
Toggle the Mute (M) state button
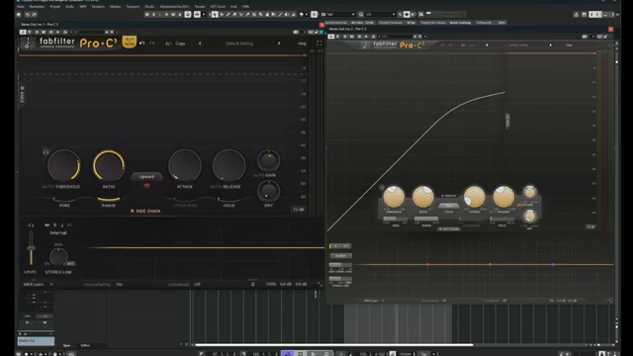coord(147,15)
